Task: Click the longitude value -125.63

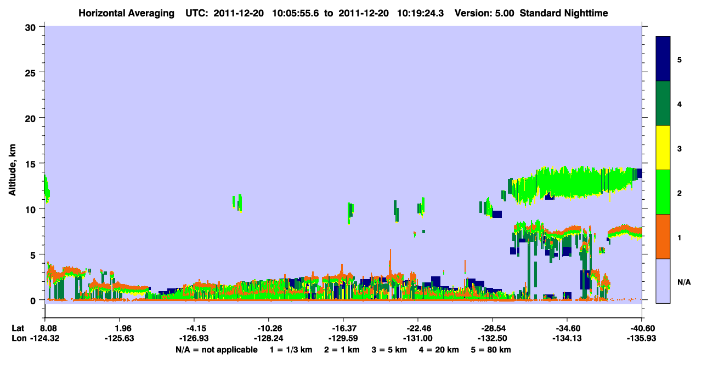Action: pyautogui.click(x=120, y=339)
